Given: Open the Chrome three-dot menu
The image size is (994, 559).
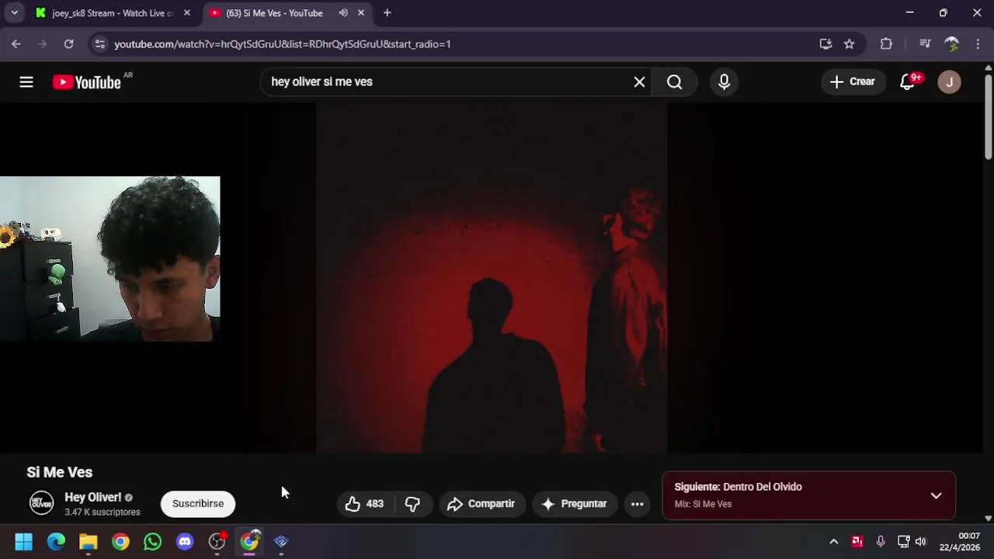Looking at the screenshot, I should [978, 44].
